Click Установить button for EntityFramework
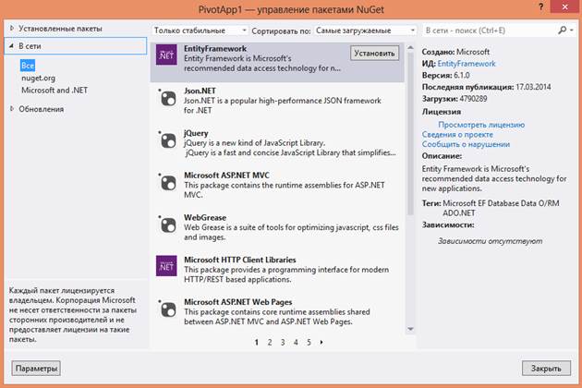Viewport: 582px width, 388px height. (x=374, y=54)
